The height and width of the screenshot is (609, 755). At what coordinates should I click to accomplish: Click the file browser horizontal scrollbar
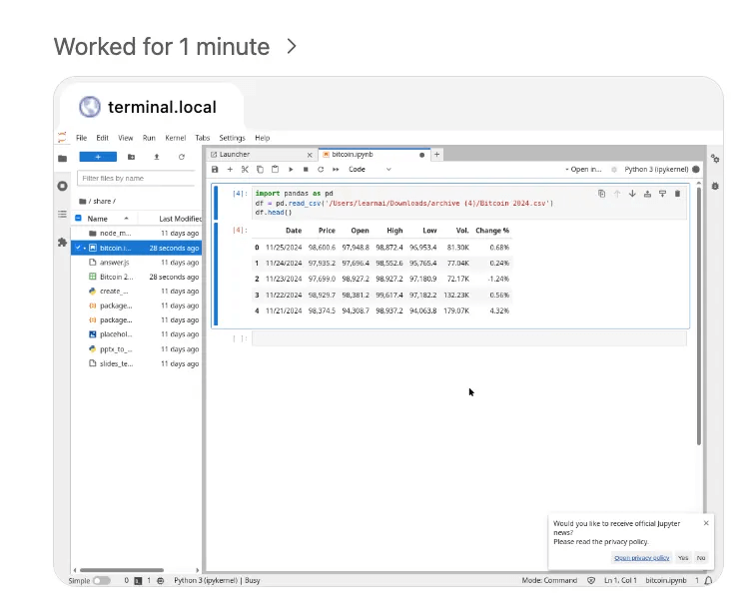[122, 570]
